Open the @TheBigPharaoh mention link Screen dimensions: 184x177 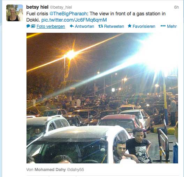coord(68,14)
